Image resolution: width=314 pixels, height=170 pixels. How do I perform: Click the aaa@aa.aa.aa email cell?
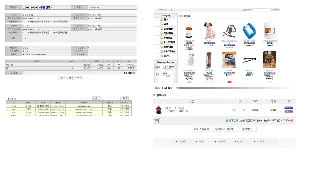point(84,106)
